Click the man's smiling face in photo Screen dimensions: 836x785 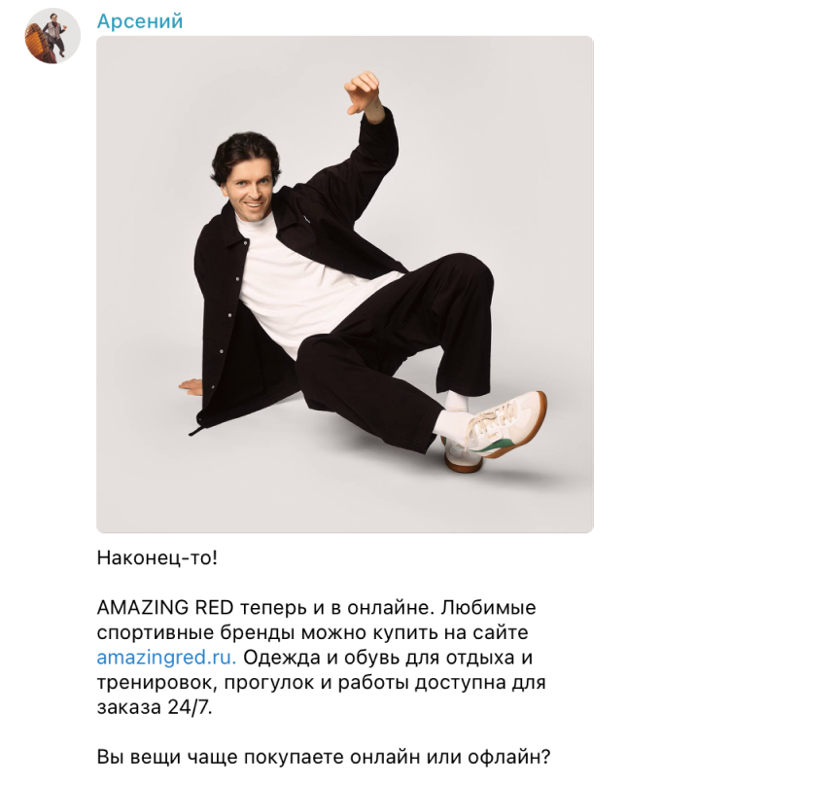[250, 189]
